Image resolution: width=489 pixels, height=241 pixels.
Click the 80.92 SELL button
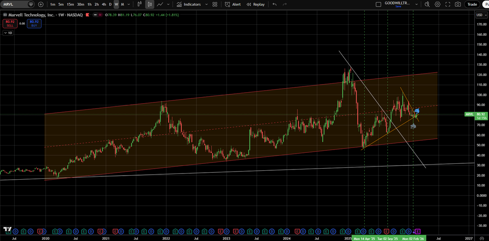(9, 23)
